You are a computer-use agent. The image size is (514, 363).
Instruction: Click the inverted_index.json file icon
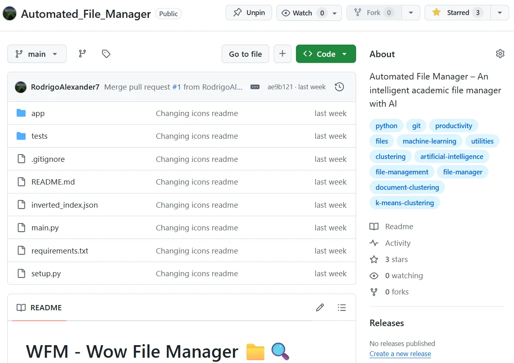(21, 205)
